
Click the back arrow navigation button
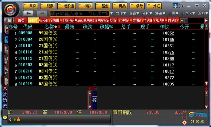point(28,13)
